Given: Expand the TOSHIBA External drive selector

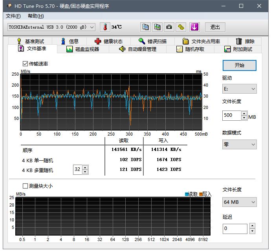Looking at the screenshot, I should (51, 27).
